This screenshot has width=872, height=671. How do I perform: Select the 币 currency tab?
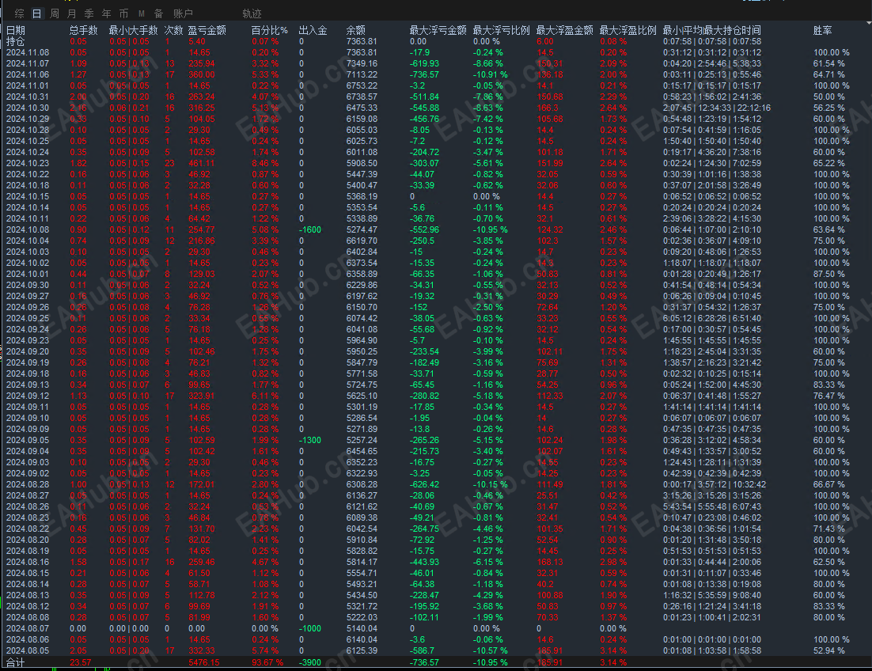pos(123,13)
